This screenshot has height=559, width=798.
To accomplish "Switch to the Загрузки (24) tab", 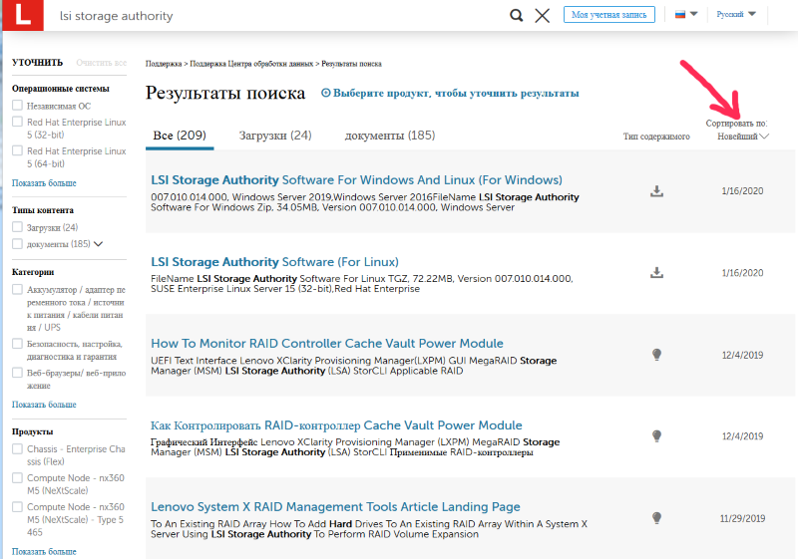I will click(x=275, y=136).
